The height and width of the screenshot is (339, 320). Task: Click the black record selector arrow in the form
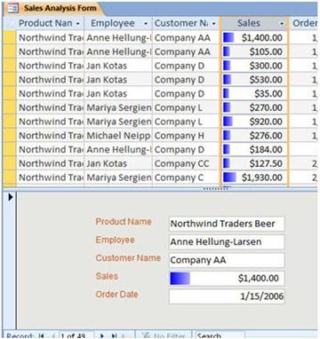click(11, 197)
